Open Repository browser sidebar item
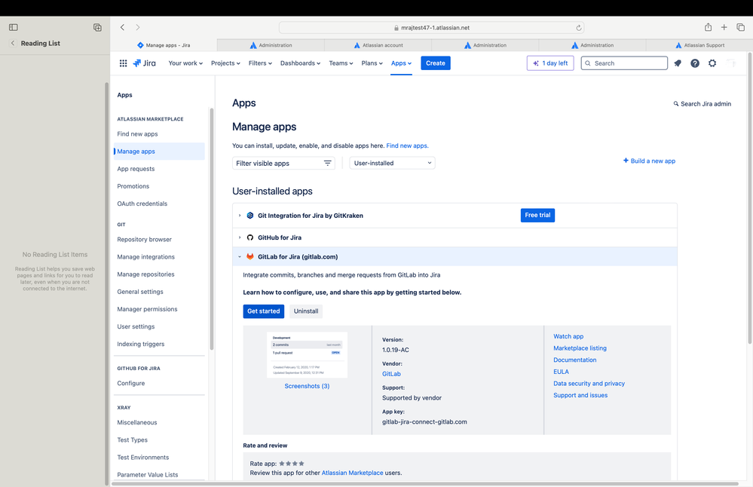The width and height of the screenshot is (753, 487). pos(144,239)
